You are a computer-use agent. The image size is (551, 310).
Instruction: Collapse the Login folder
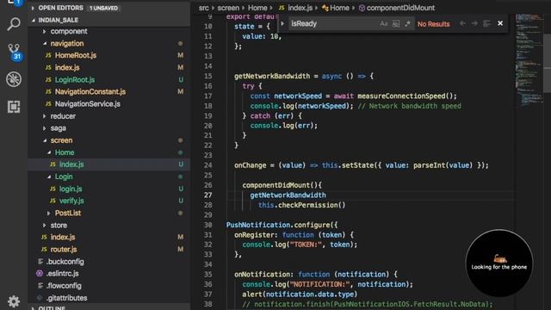(x=49, y=177)
